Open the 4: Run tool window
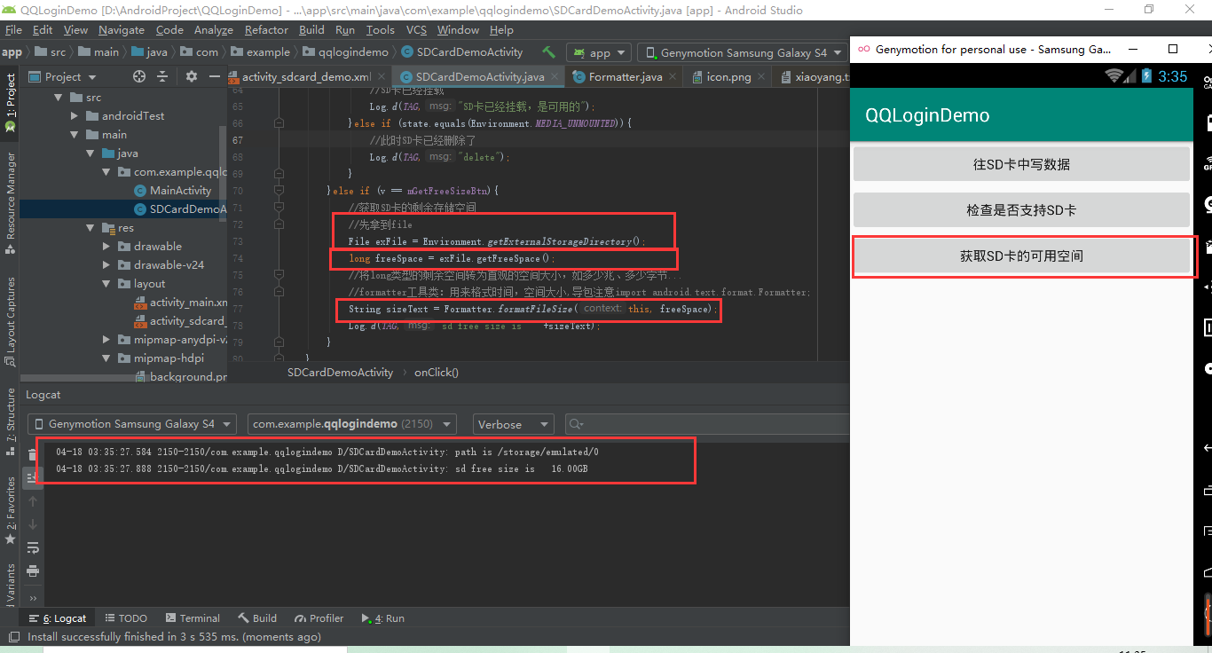1212x653 pixels. (382, 618)
